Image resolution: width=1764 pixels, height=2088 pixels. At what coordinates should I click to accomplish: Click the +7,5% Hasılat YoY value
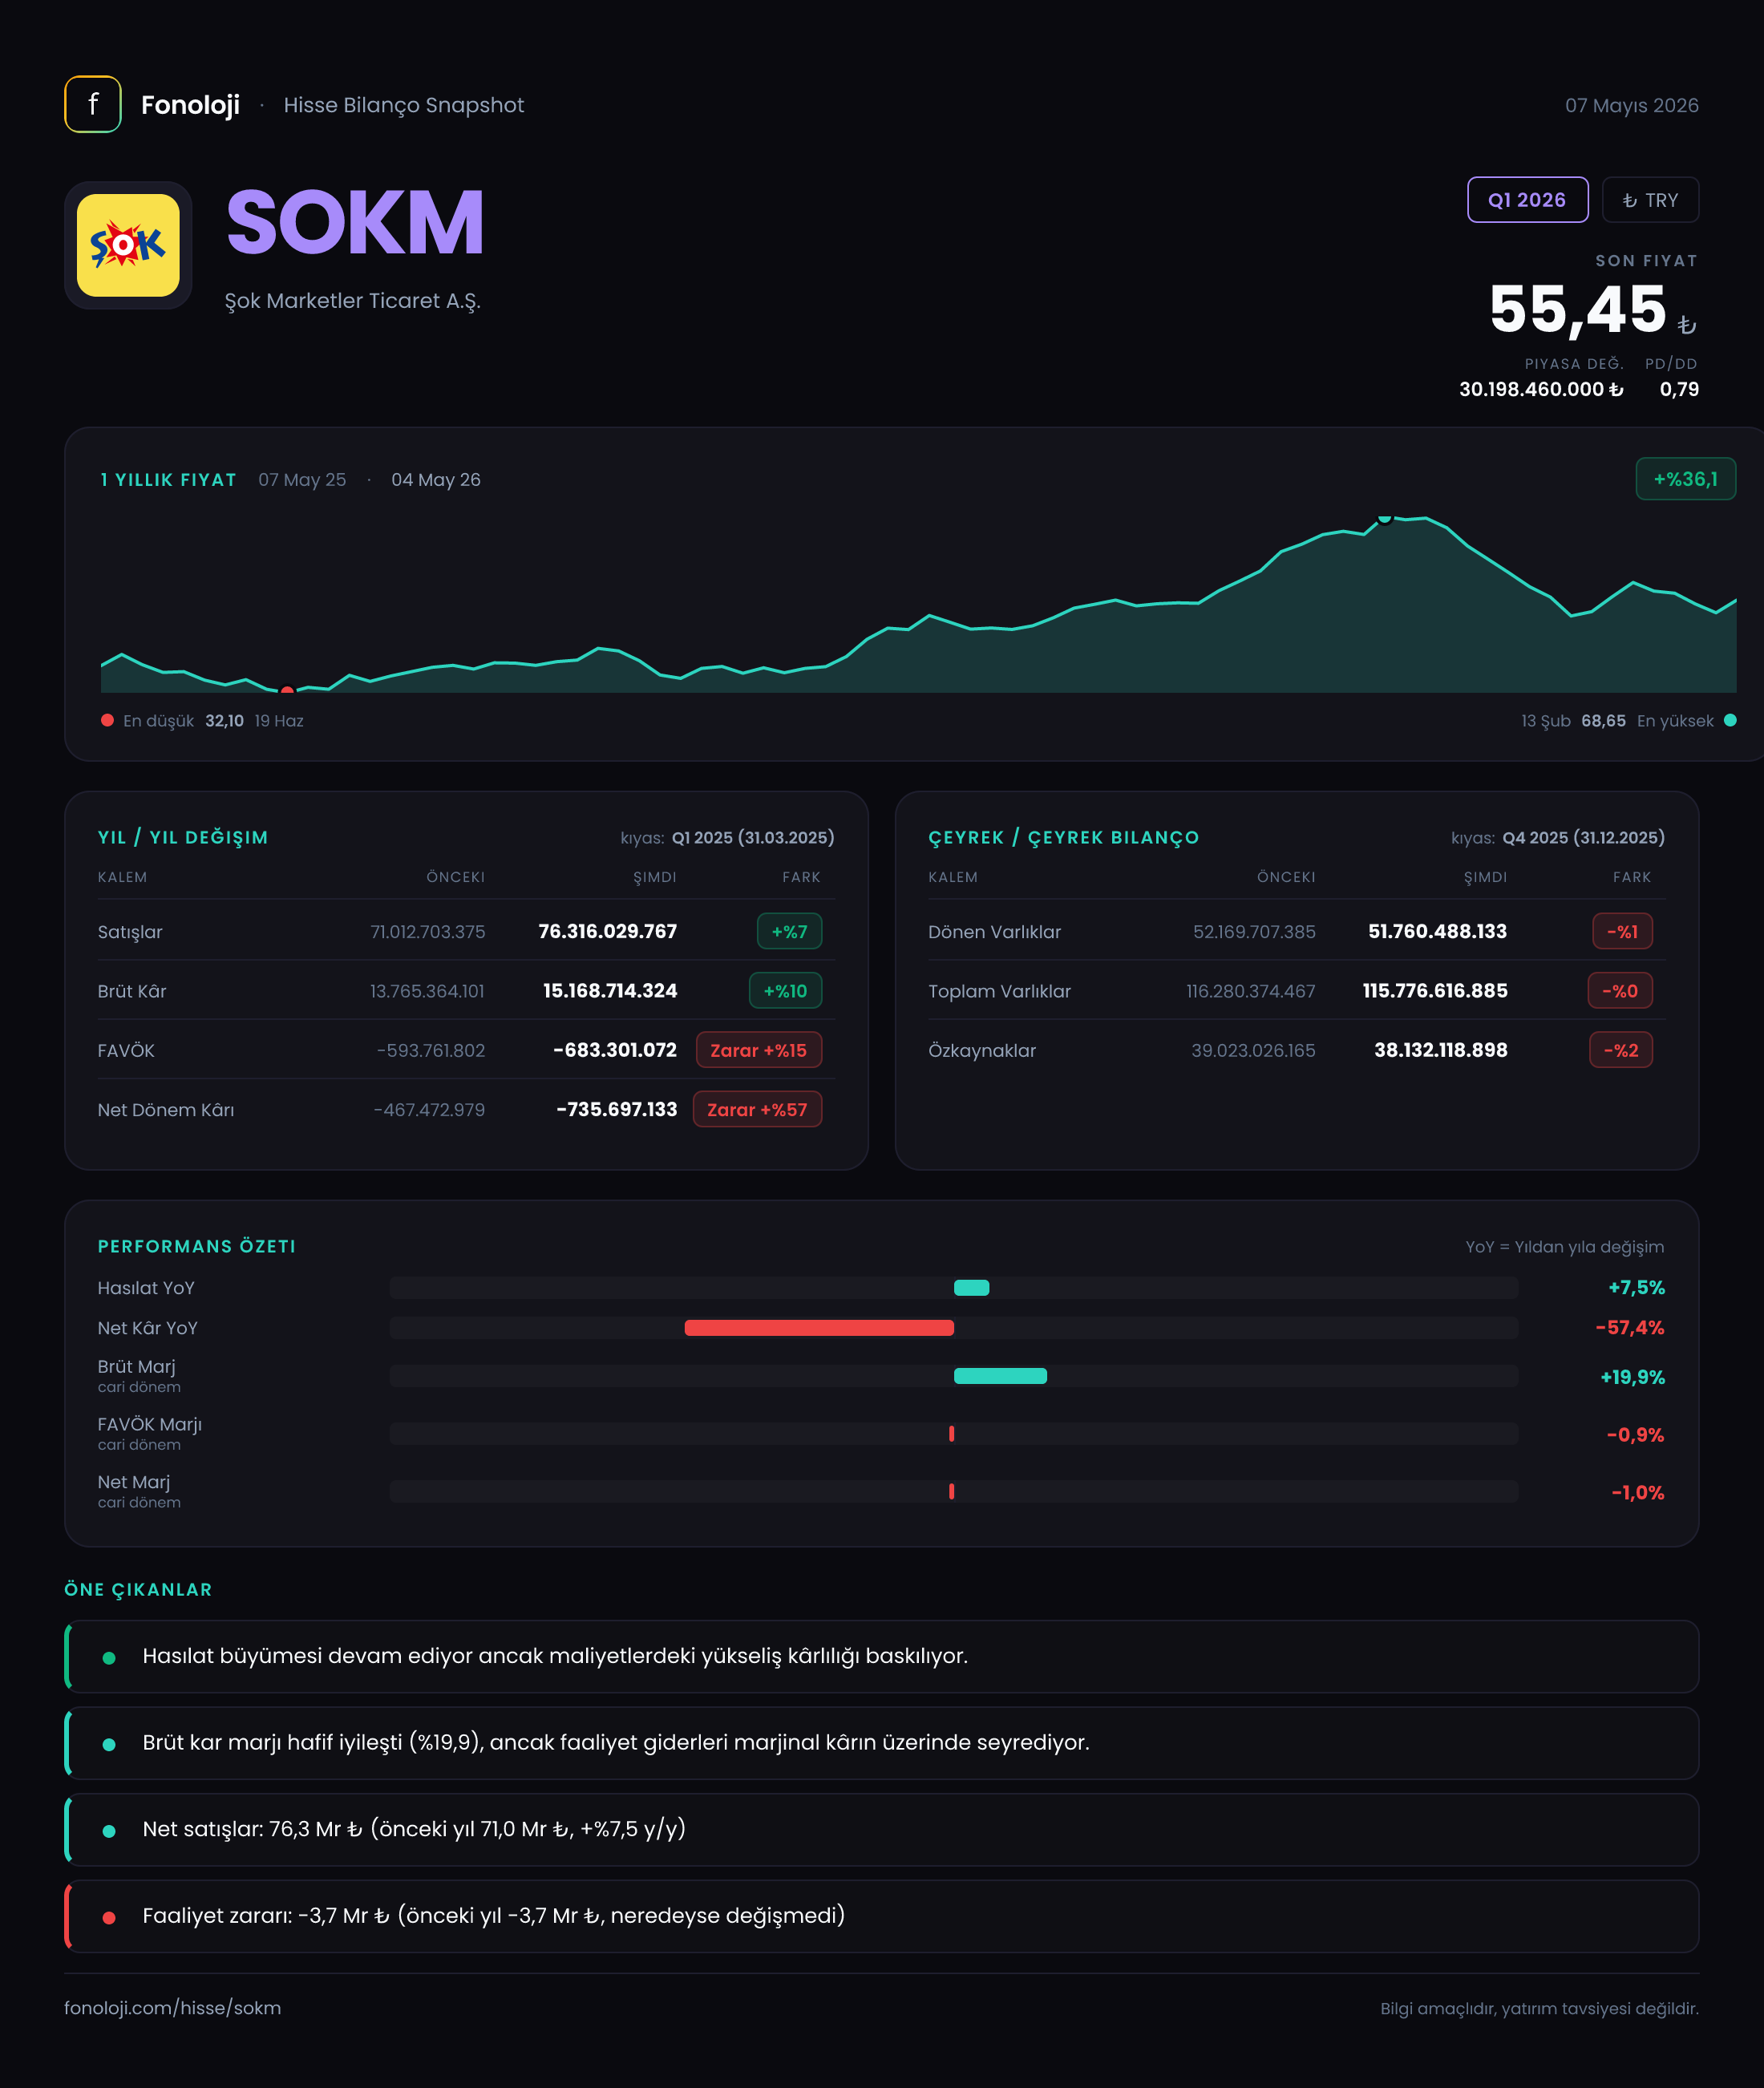click(x=1636, y=1287)
